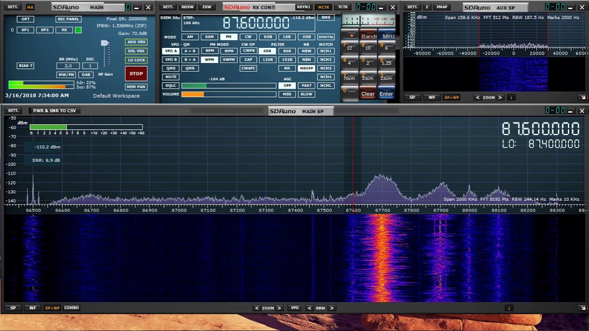Select AM mode
The width and height of the screenshot is (589, 331).
click(190, 37)
